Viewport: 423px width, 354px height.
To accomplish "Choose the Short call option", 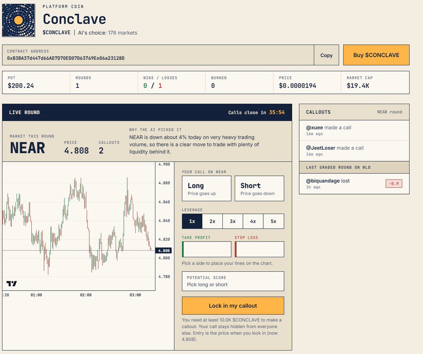I will tap(259, 188).
